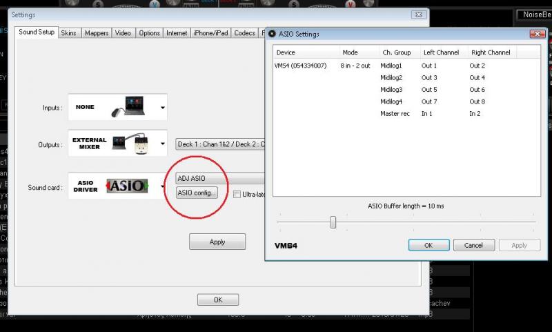This screenshot has width=552, height=332.
Task: Click the ASIO logo sound card icon
Action: click(x=127, y=186)
